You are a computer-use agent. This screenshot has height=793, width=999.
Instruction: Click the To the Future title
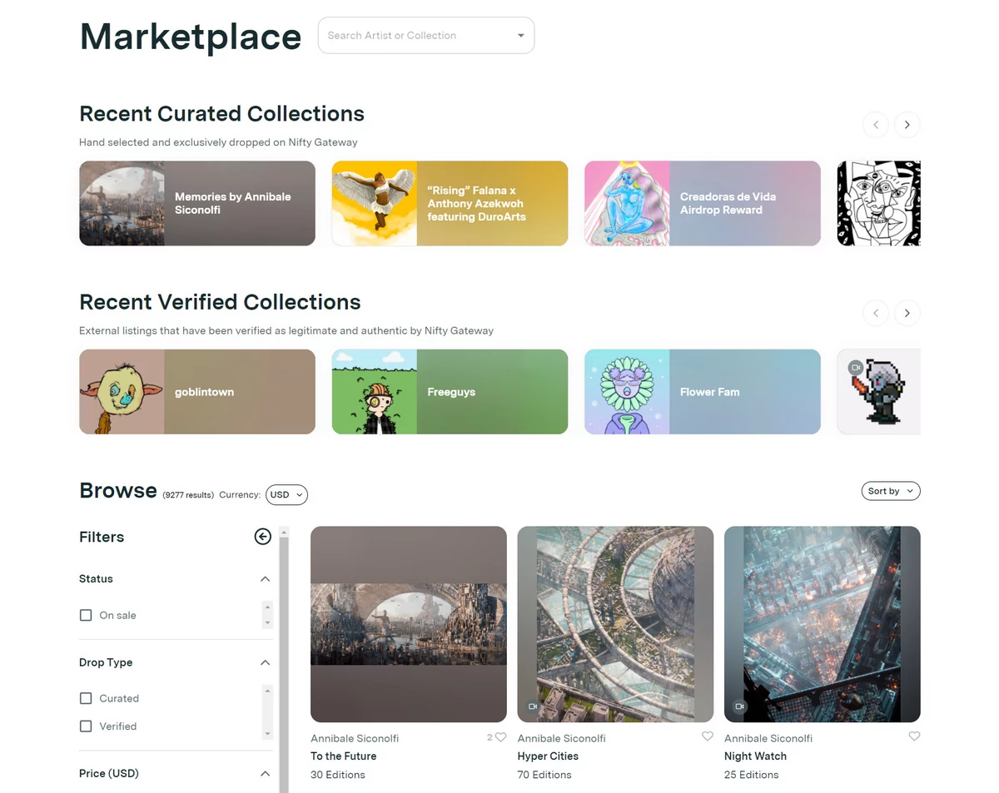tap(344, 756)
